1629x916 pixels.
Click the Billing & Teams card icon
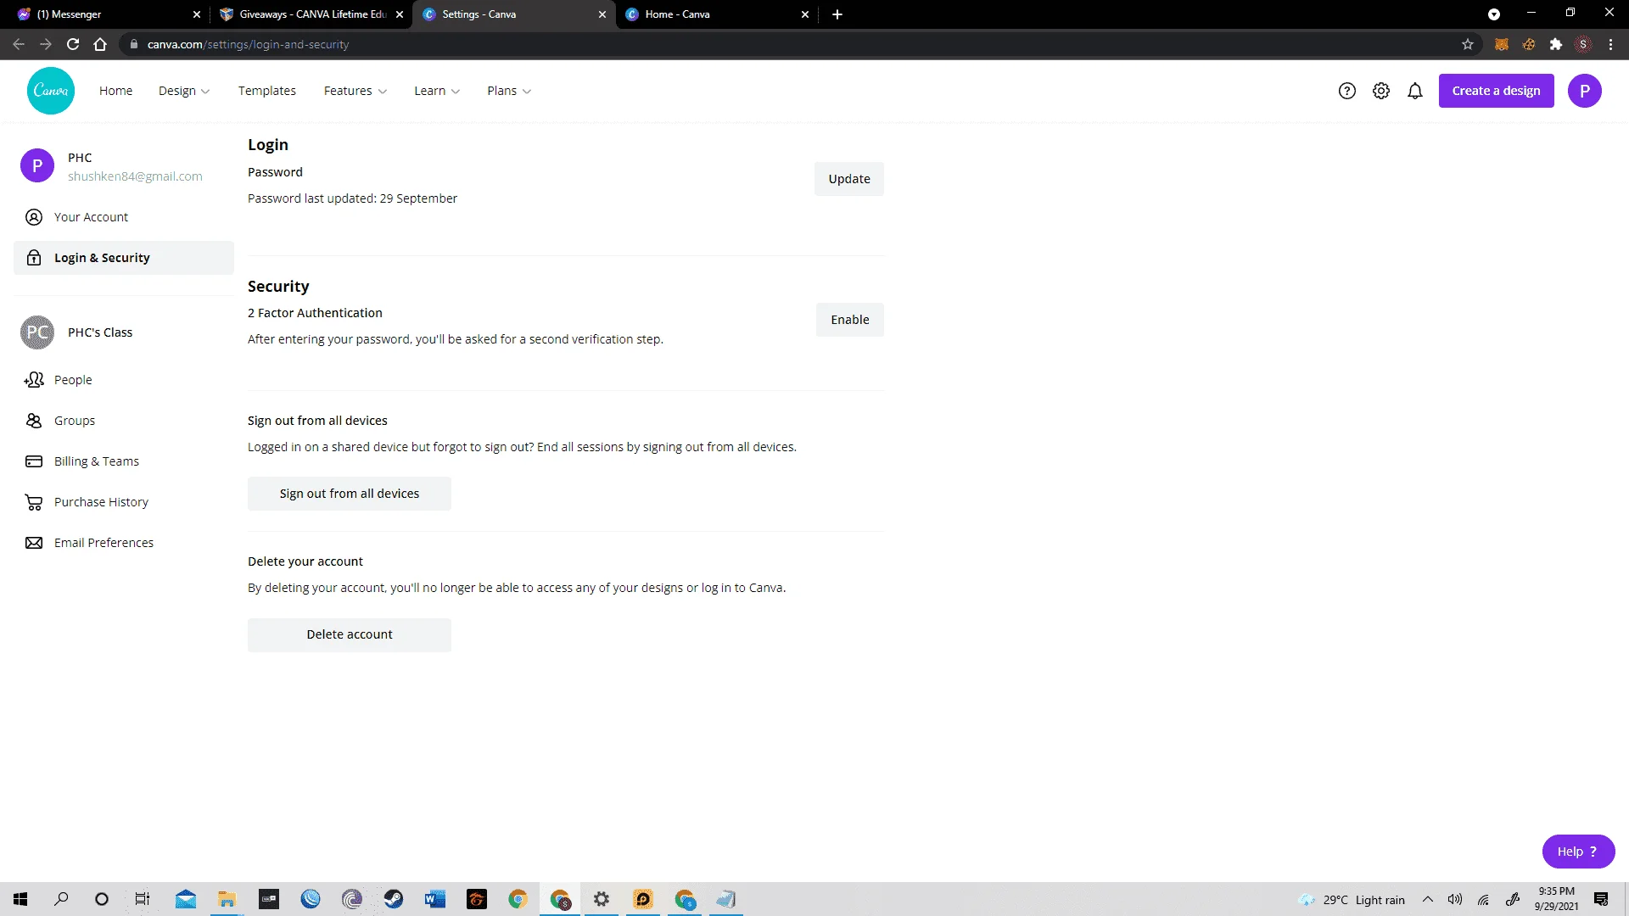(x=34, y=461)
